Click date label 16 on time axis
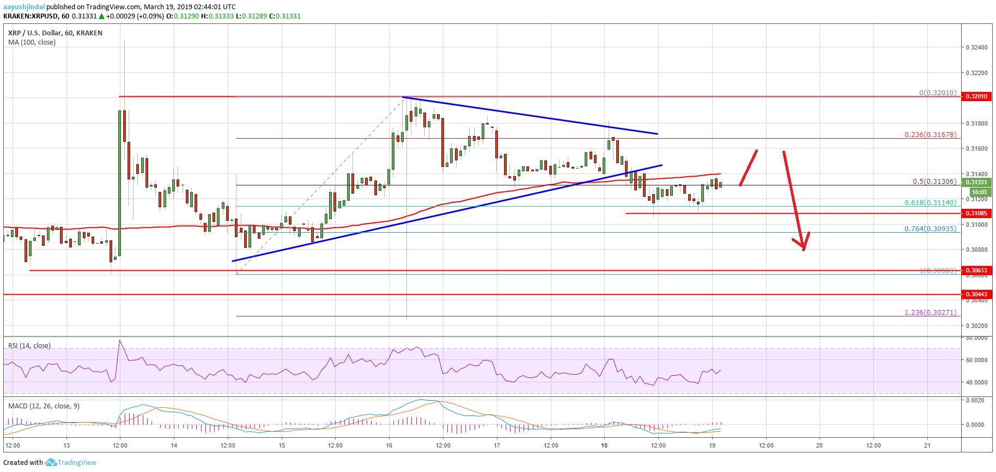The image size is (996, 472). click(x=389, y=445)
